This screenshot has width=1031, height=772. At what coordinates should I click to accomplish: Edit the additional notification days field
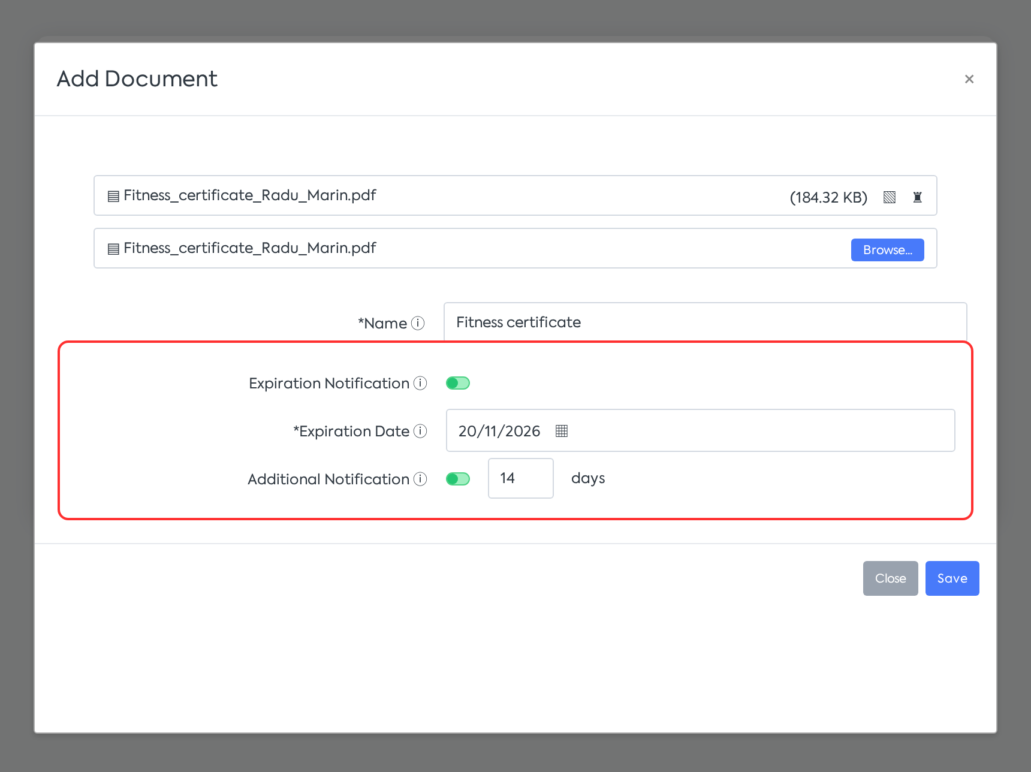521,478
